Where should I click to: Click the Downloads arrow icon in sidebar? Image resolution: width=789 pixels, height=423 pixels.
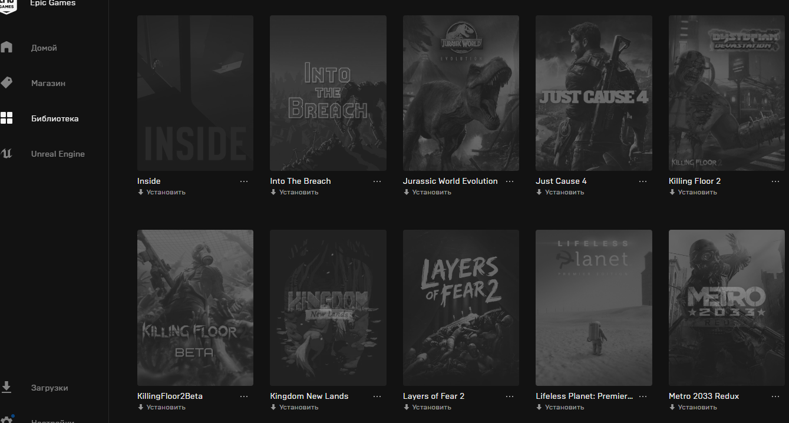[x=6, y=387]
